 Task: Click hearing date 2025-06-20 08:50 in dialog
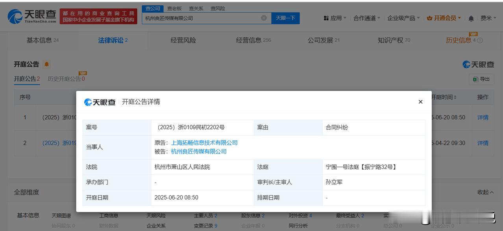tap(176, 198)
